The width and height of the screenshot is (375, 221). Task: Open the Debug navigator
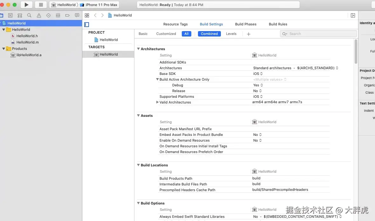[x=58, y=15]
